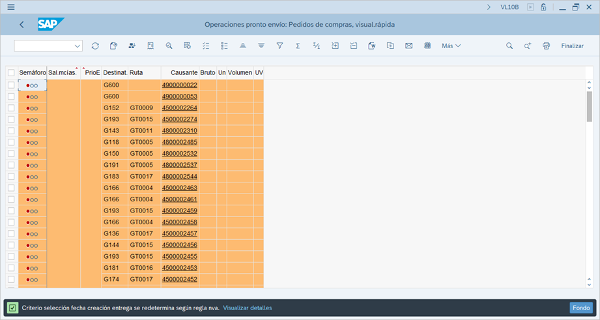Viewport: 600px width, 320px height.
Task: Click the refresh icon in the toolbar
Action: pyautogui.click(x=95, y=46)
